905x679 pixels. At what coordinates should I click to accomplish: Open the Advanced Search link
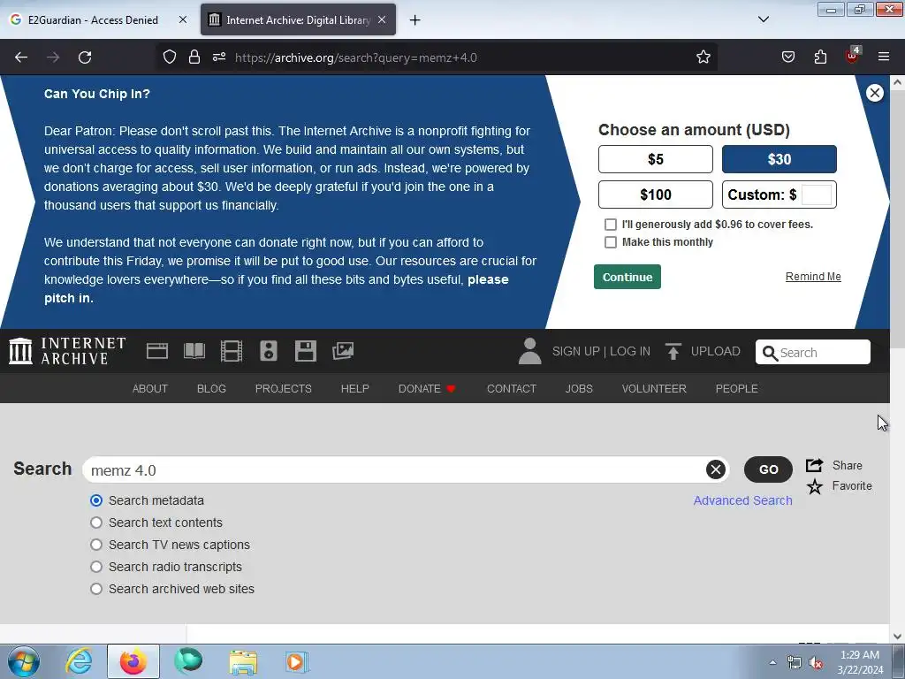point(742,500)
